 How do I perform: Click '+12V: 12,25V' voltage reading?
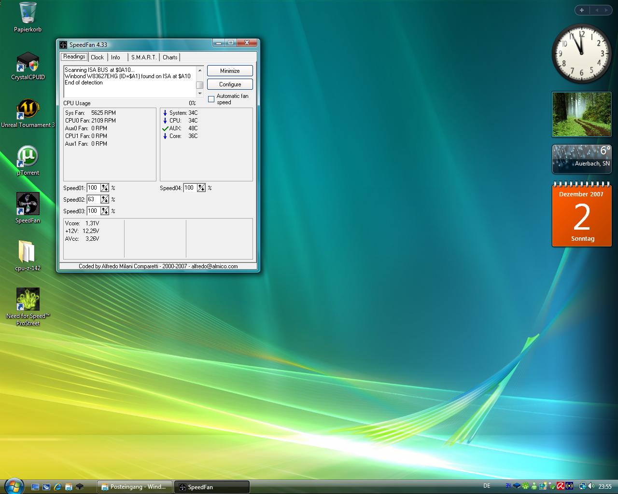(82, 231)
